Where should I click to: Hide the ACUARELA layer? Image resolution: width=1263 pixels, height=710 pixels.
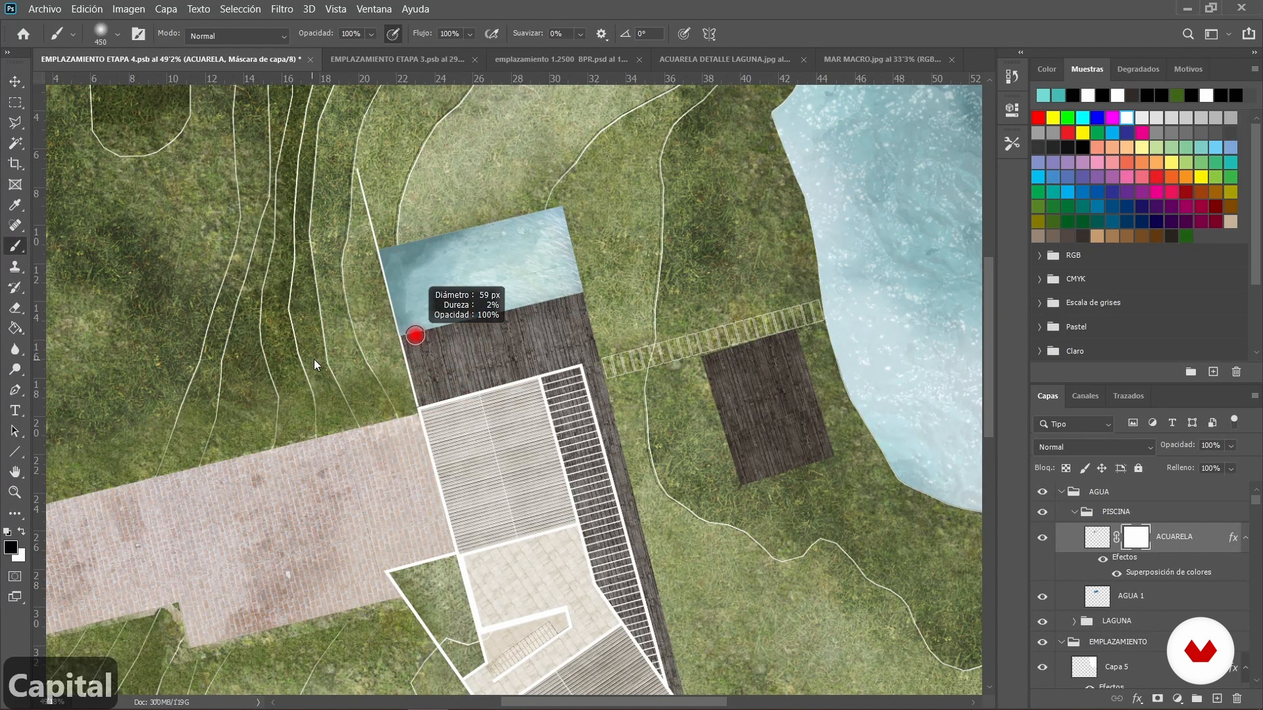1043,537
